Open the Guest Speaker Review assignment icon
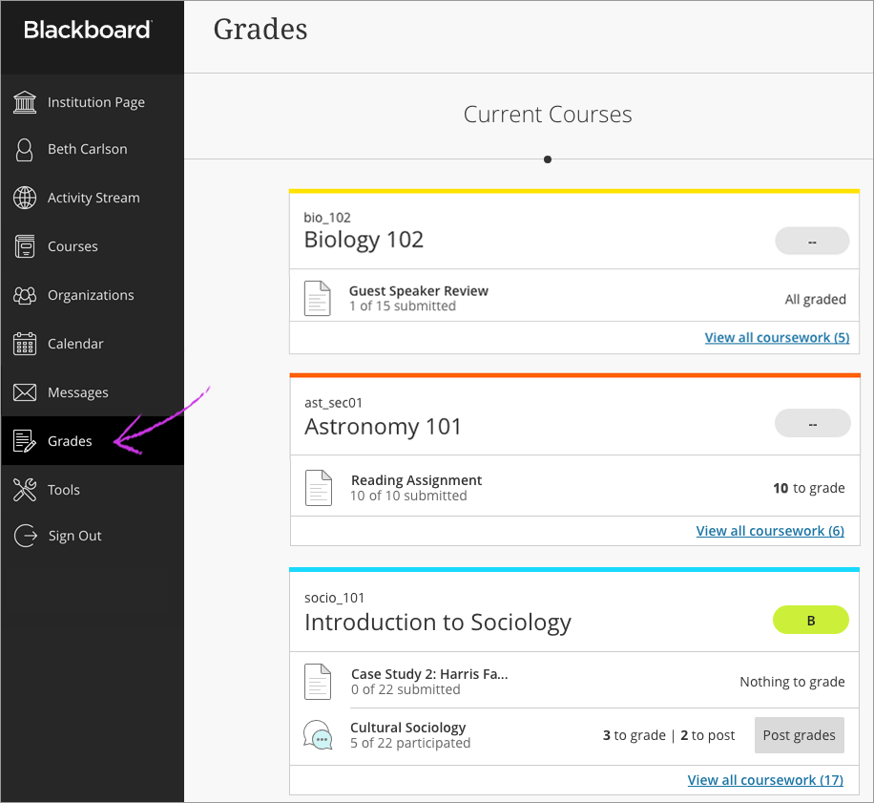The width and height of the screenshot is (874, 803). coord(318,298)
